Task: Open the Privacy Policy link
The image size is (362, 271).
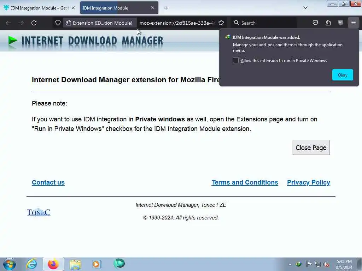Action: [x=308, y=182]
